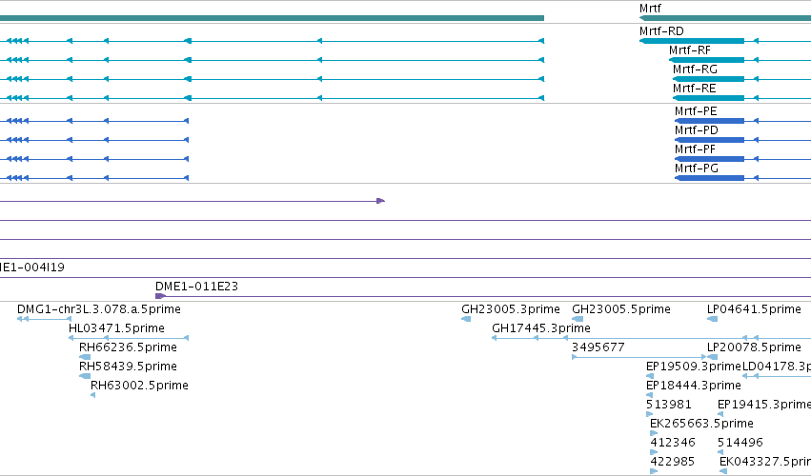Click the RH63002.5prime EST label

coord(139,386)
